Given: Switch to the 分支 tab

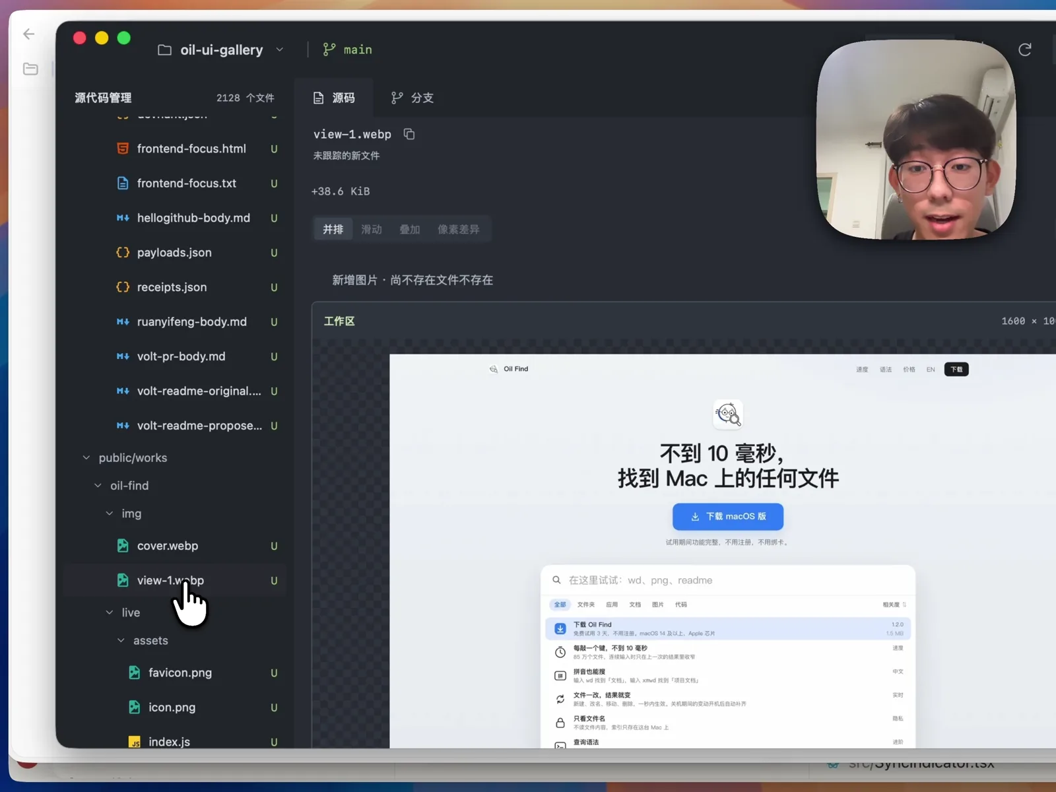Looking at the screenshot, I should (x=412, y=98).
